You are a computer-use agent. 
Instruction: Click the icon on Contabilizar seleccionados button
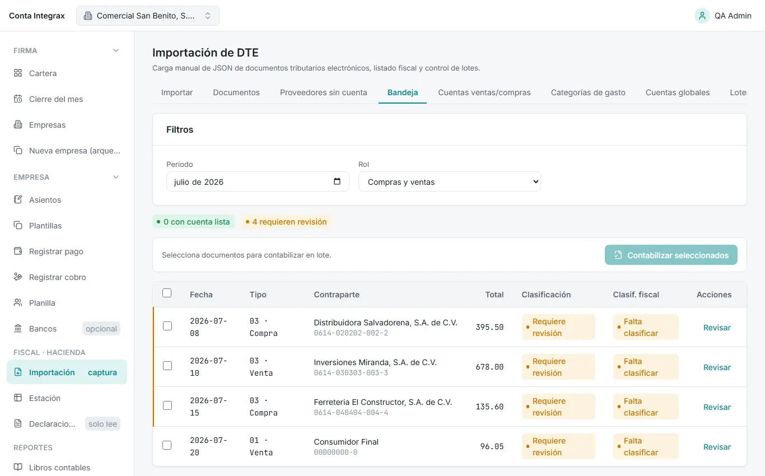click(x=618, y=255)
